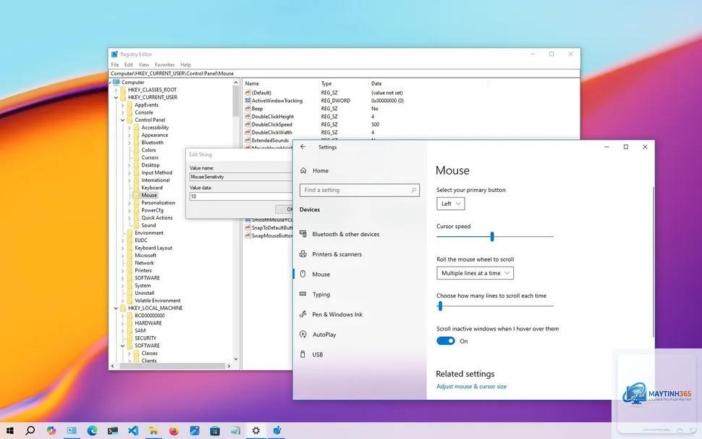
Task: Click the Beep value icon
Action: pos(248,109)
